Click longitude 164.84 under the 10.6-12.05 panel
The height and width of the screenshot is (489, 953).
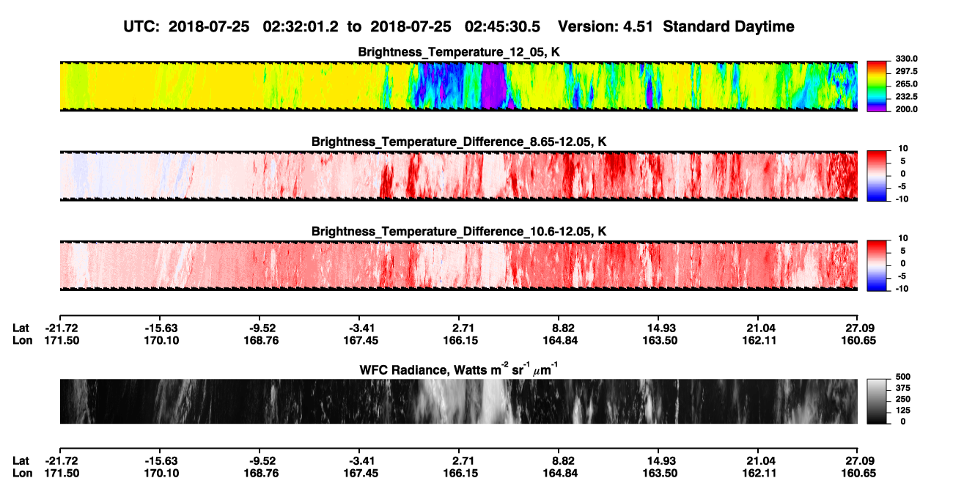click(x=559, y=340)
